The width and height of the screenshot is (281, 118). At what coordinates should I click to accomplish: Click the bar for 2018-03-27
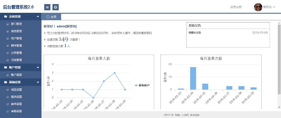tap(229, 88)
